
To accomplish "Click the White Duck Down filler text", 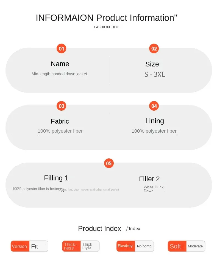I will (153, 189).
